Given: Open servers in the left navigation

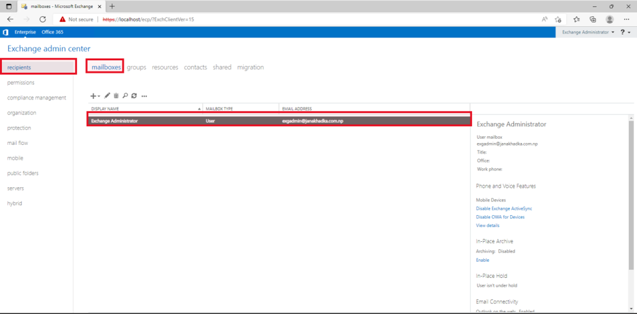Looking at the screenshot, I should [x=16, y=188].
